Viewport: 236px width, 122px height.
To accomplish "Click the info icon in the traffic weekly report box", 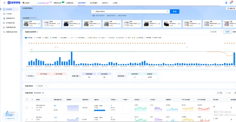I will [125, 76].
